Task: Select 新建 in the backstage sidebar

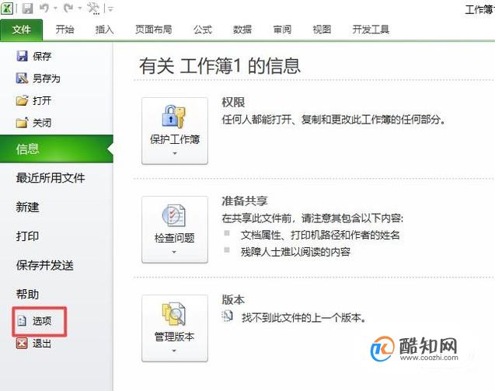Action: (27, 207)
